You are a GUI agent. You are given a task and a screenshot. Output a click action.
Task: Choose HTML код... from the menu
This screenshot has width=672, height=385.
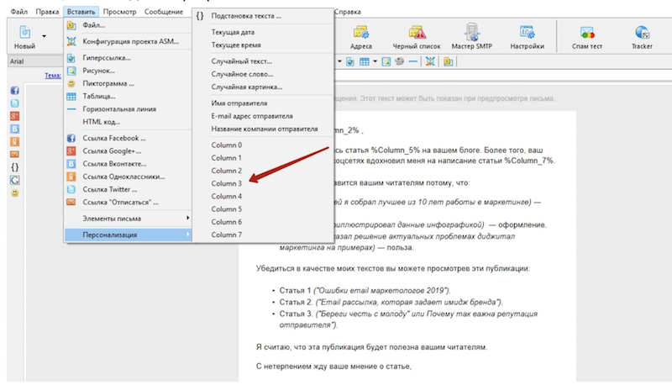pos(128,122)
